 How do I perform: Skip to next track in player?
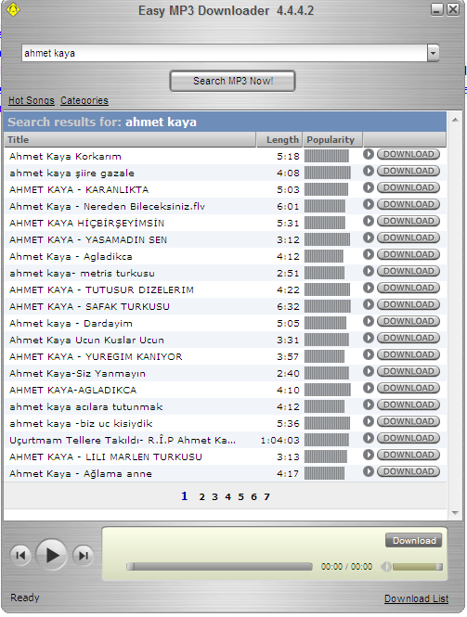pyautogui.click(x=83, y=556)
